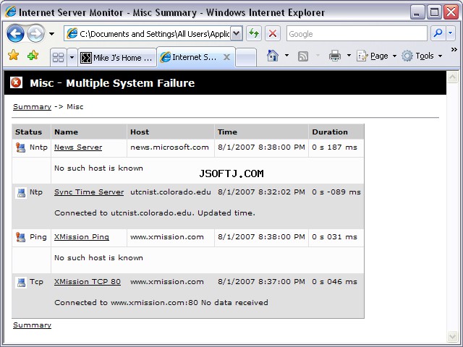Click the Ping failed status icon

(21, 237)
